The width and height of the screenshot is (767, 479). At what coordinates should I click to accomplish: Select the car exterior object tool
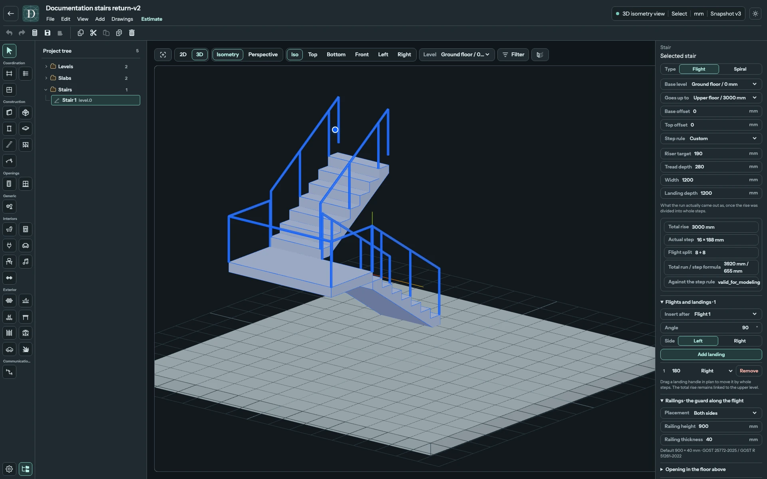[x=9, y=349]
